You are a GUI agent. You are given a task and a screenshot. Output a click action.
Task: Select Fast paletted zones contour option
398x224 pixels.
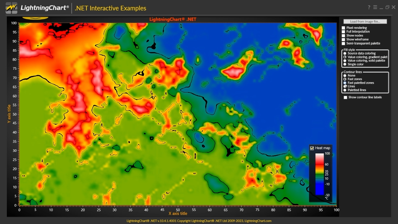pos(345,83)
